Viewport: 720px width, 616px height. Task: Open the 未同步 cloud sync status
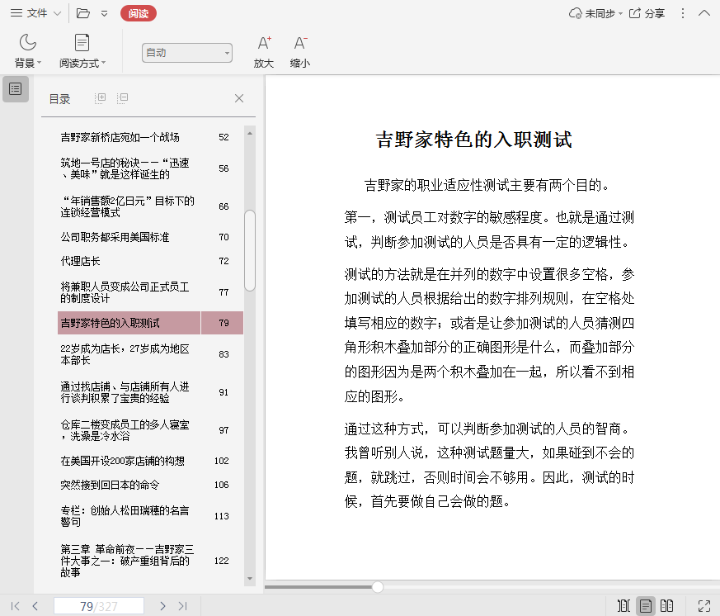(x=595, y=13)
